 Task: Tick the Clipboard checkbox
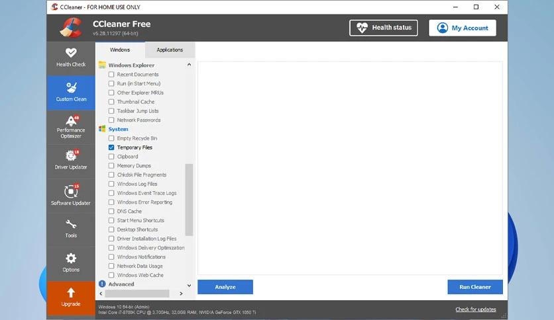pos(111,157)
